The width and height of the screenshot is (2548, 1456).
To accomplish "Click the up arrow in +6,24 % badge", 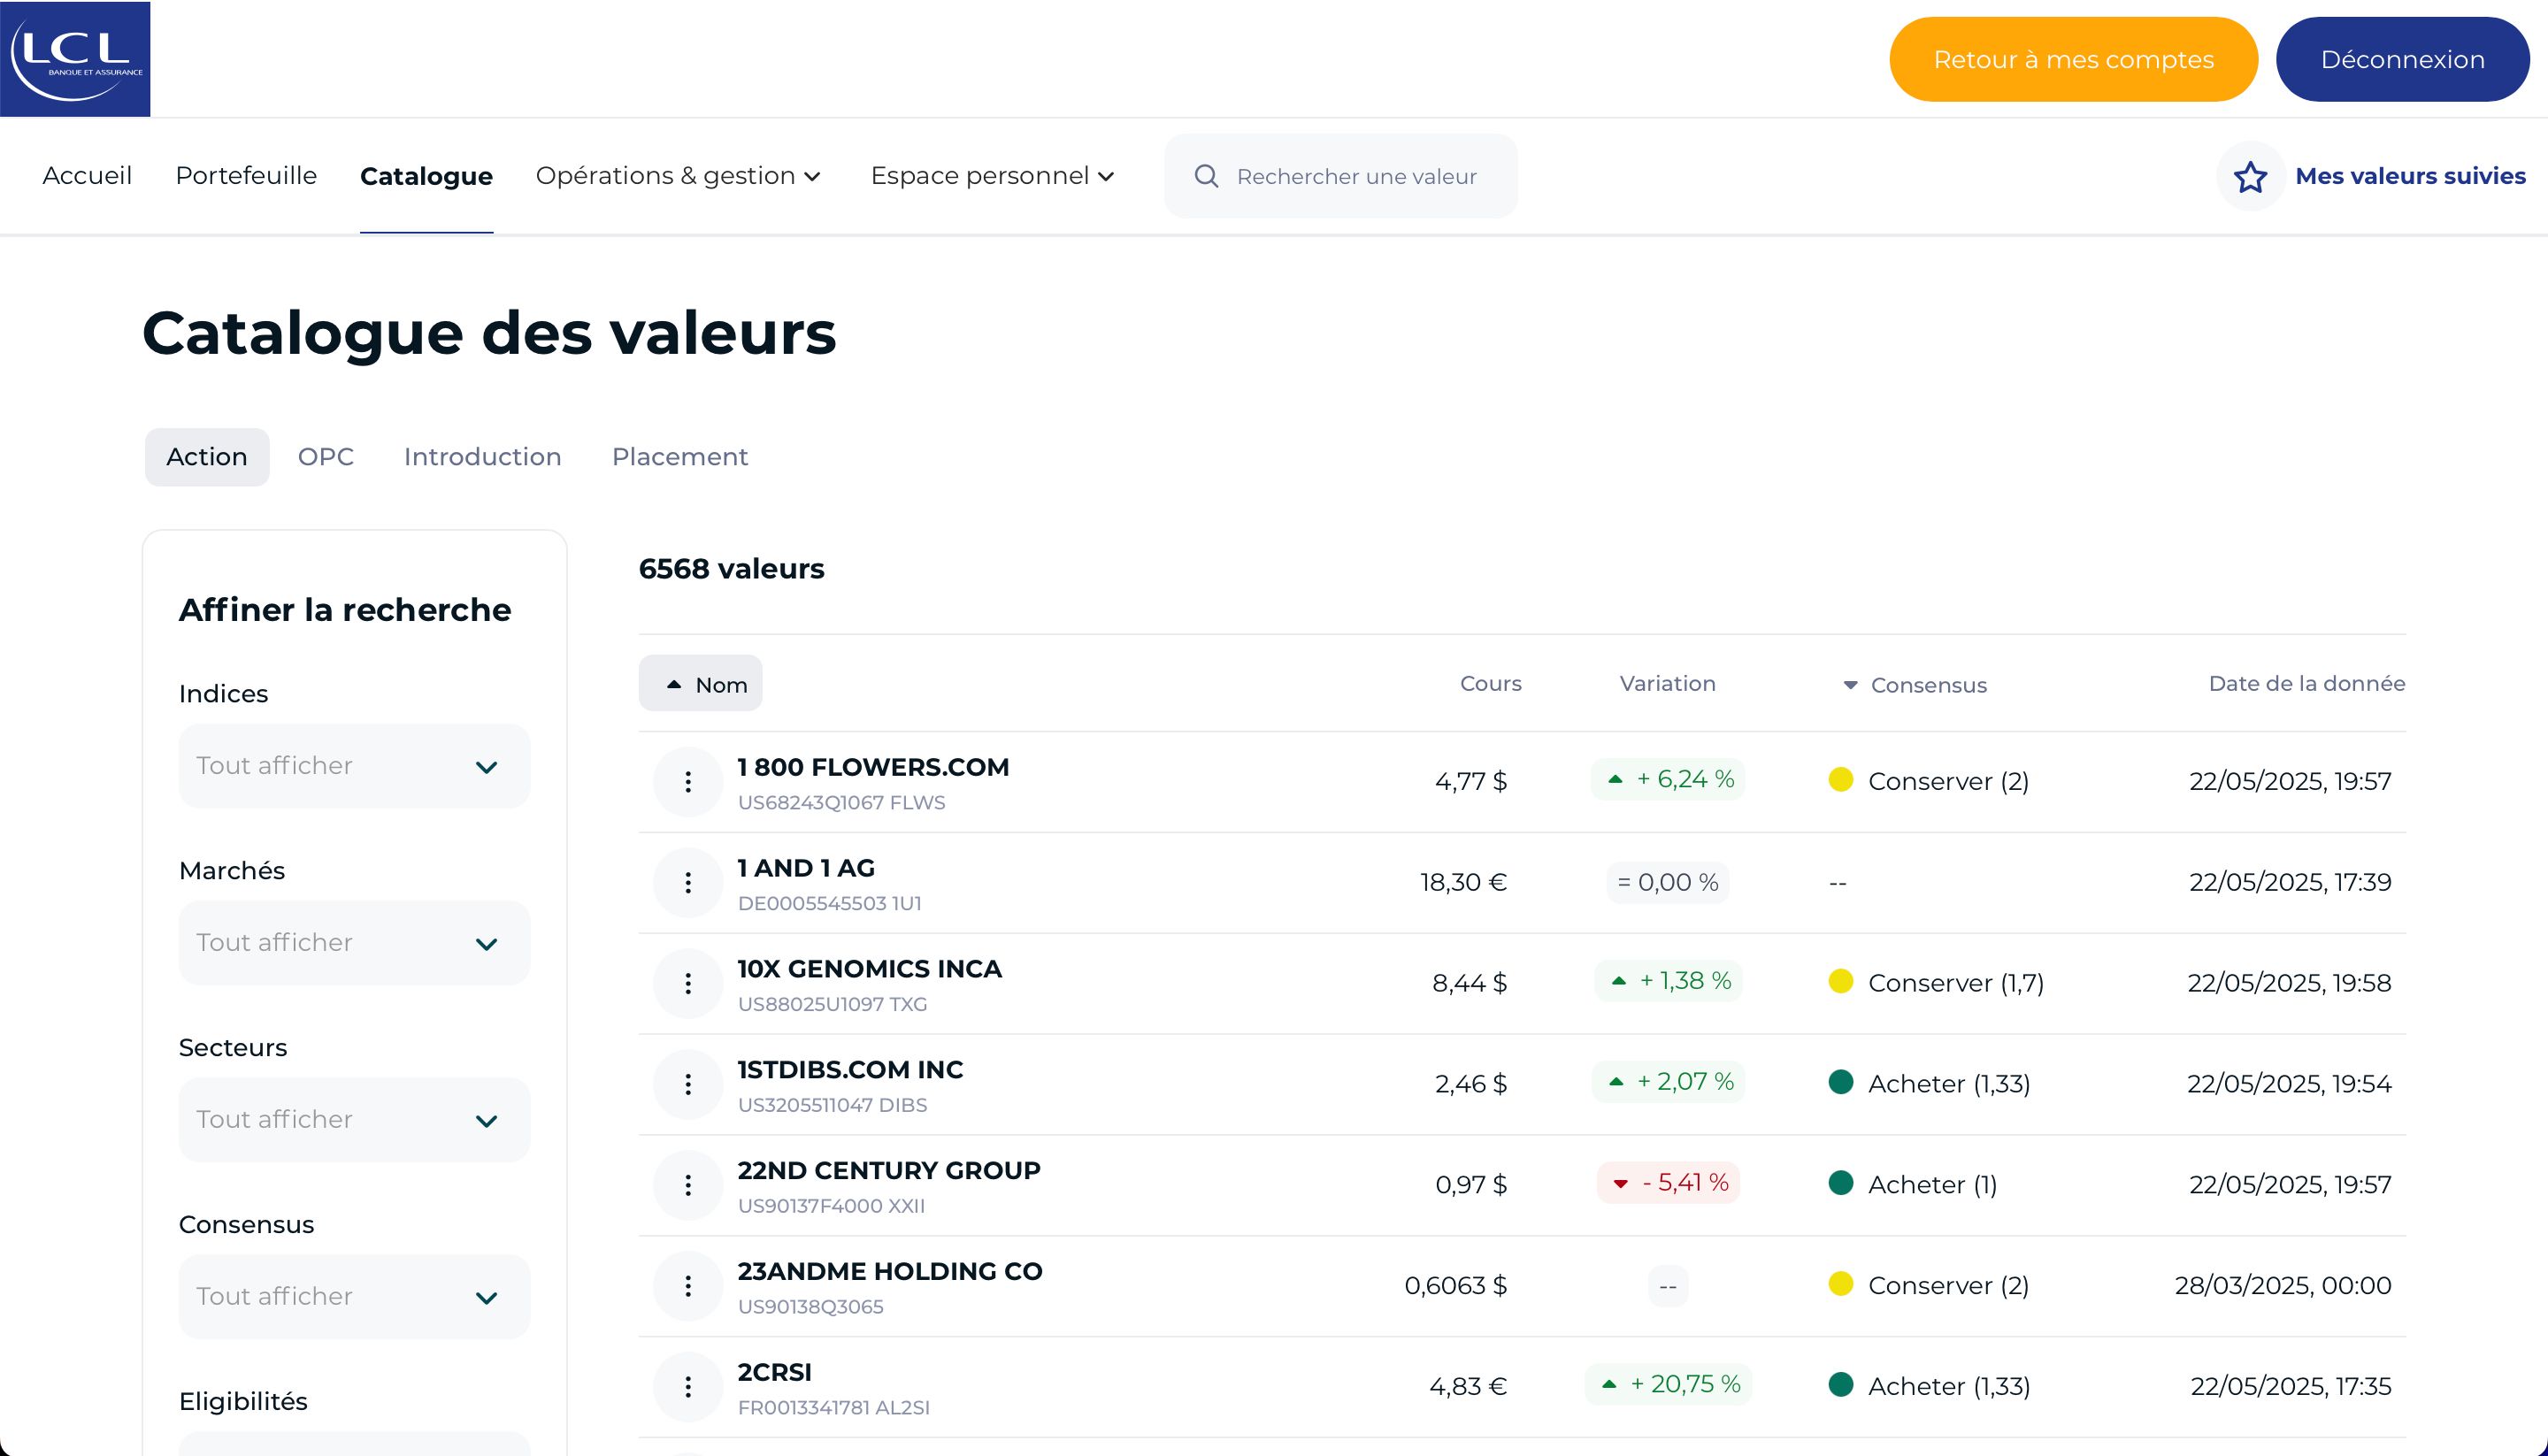I will pyautogui.click(x=1615, y=779).
